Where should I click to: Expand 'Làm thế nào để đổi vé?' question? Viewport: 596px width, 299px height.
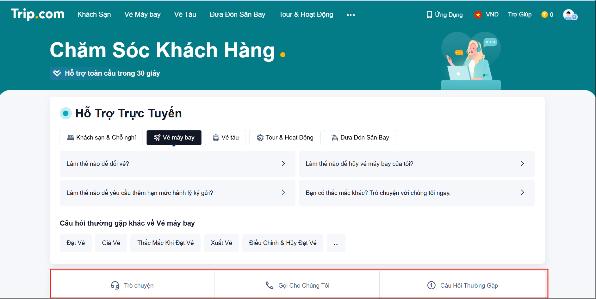coord(177,164)
